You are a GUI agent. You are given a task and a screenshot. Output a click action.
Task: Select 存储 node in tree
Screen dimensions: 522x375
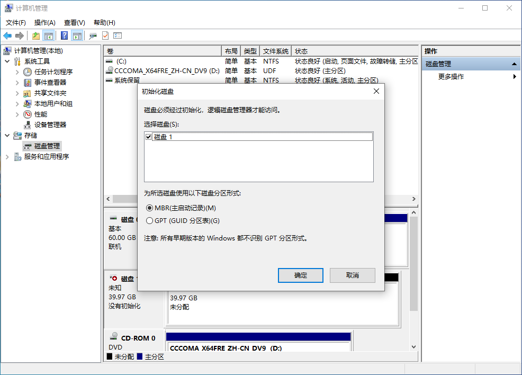click(31, 136)
